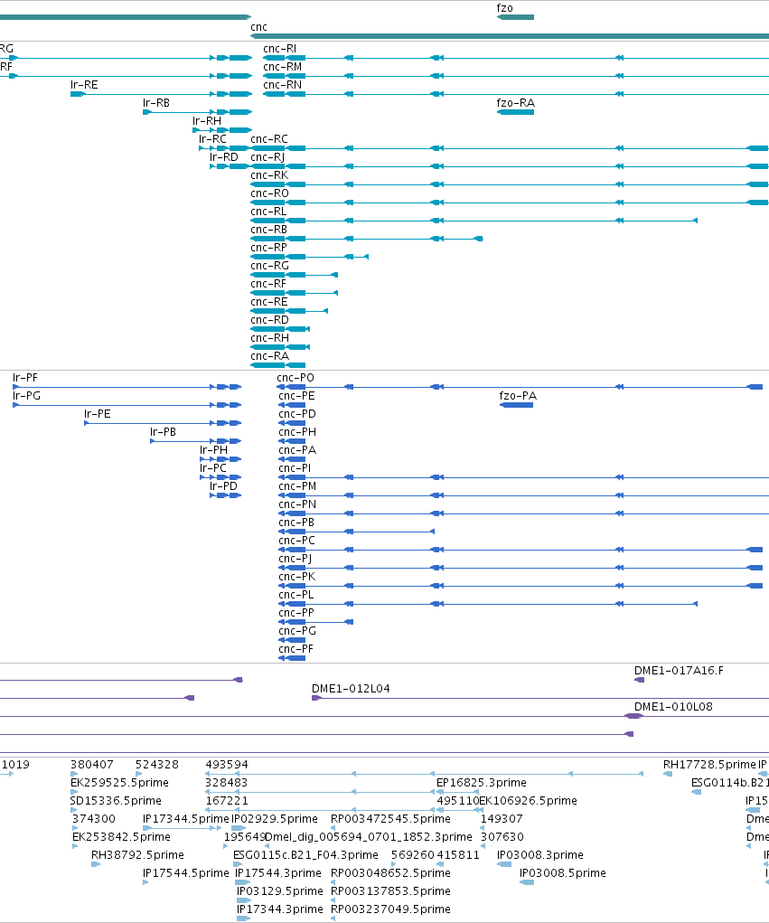Select the cnc gene span label

[x=258, y=27]
